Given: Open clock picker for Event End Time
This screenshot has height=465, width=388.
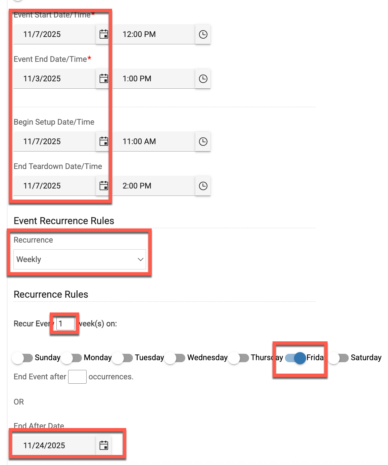Looking at the screenshot, I should (x=203, y=79).
